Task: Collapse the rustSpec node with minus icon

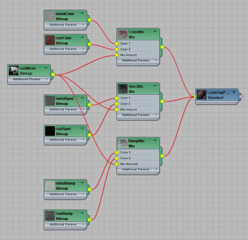Action: click(x=82, y=128)
